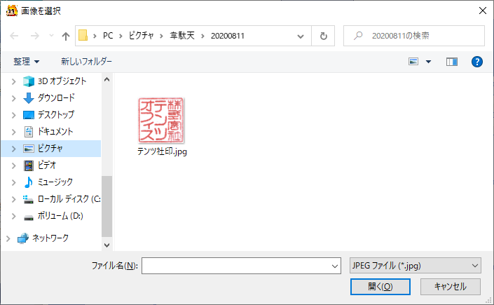This screenshot has height=305, width=494.
Task: Toggle the preview pane icon
Action: click(x=452, y=62)
